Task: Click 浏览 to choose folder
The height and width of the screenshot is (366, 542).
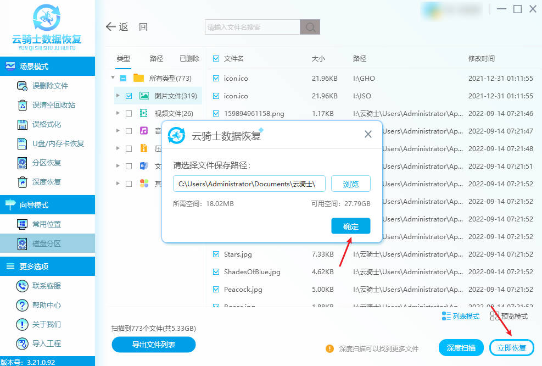Action: point(350,184)
